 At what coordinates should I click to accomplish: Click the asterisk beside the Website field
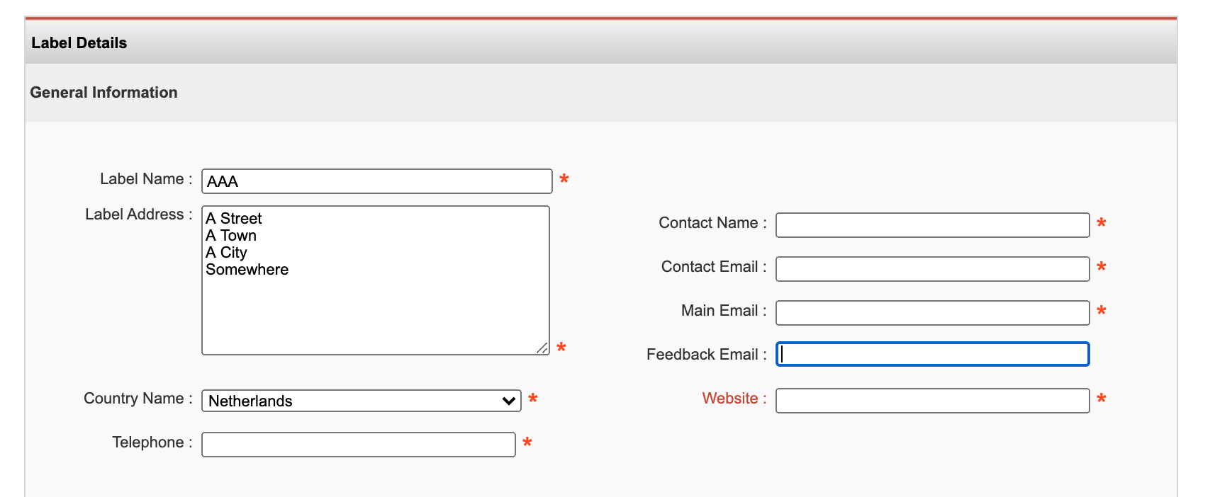click(x=1102, y=399)
